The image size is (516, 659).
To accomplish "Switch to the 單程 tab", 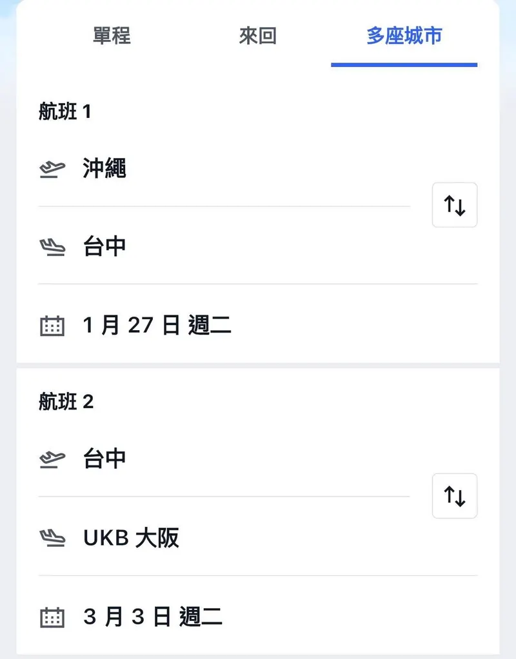I will point(112,36).
